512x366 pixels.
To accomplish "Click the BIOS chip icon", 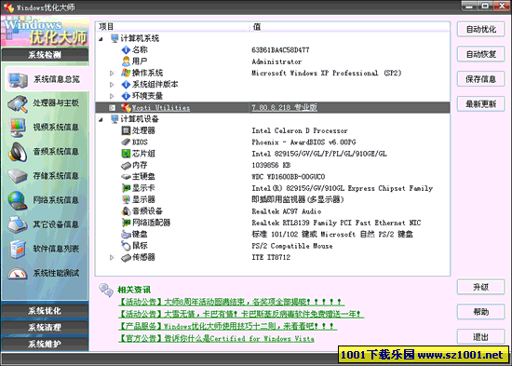I will tap(126, 142).
